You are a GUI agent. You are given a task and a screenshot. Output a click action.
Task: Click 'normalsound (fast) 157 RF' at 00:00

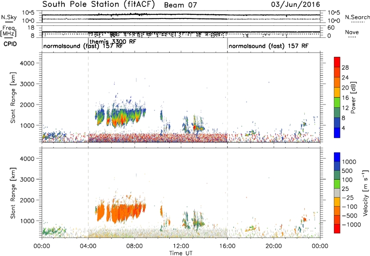83,46
